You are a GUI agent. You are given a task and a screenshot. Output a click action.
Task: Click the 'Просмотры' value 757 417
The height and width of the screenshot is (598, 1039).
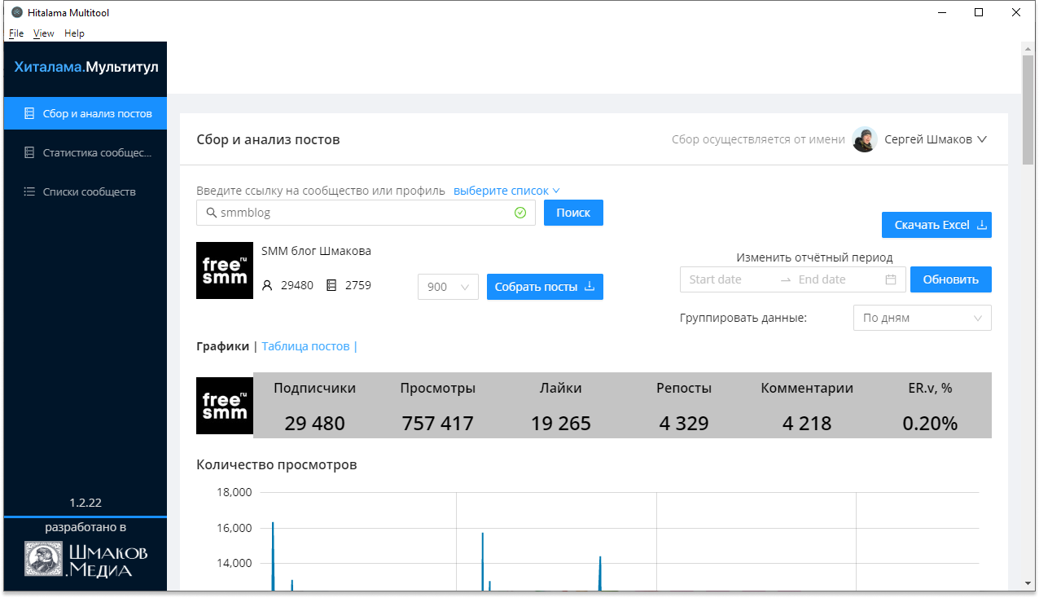click(438, 424)
